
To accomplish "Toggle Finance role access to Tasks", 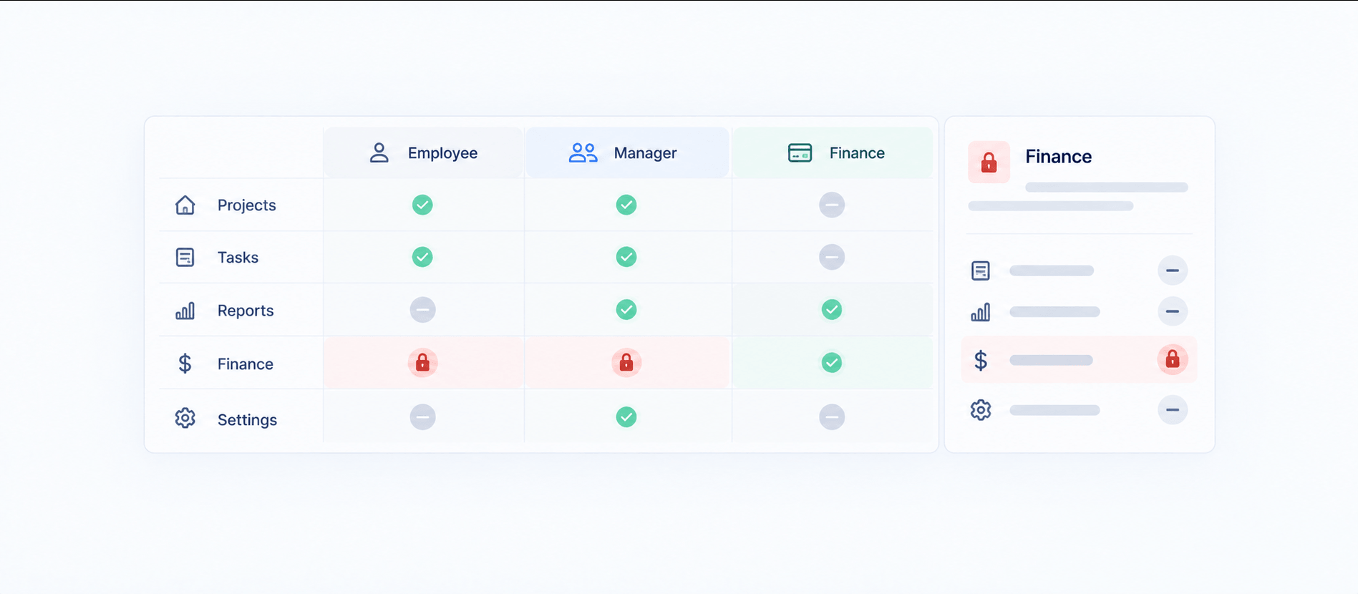I will click(832, 257).
